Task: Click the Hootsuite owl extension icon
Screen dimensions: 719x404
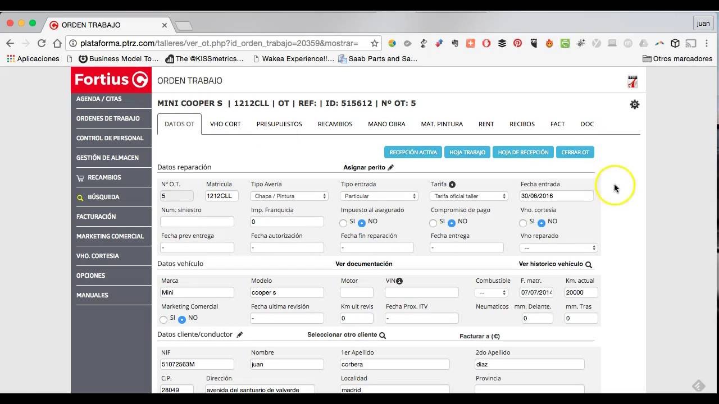Action: click(x=534, y=43)
